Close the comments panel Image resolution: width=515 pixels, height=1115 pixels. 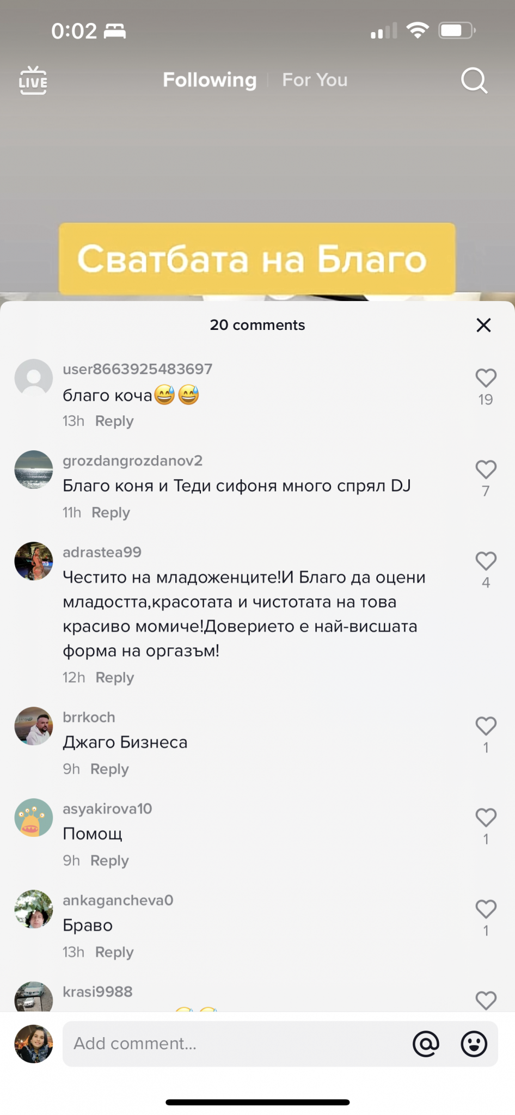483,325
